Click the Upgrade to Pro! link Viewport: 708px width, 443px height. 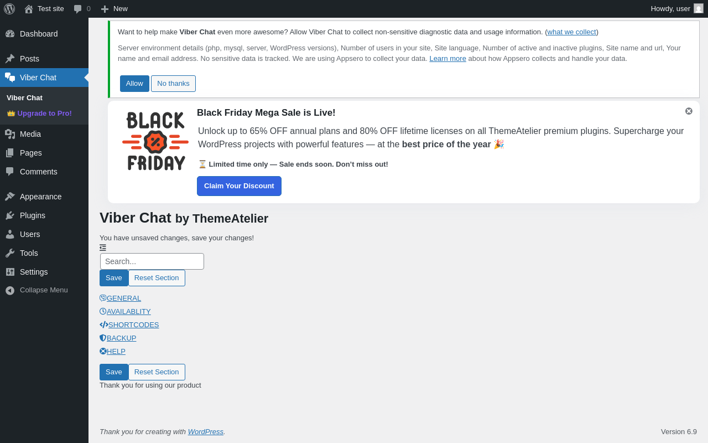click(44, 113)
